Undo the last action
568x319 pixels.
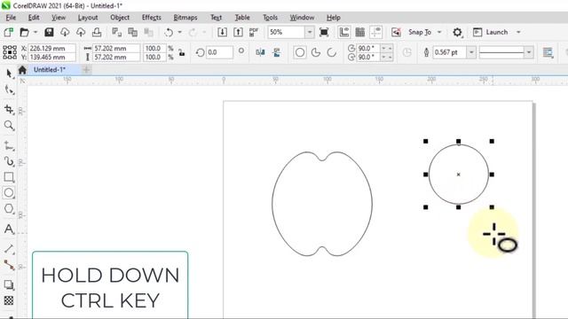point(169,32)
